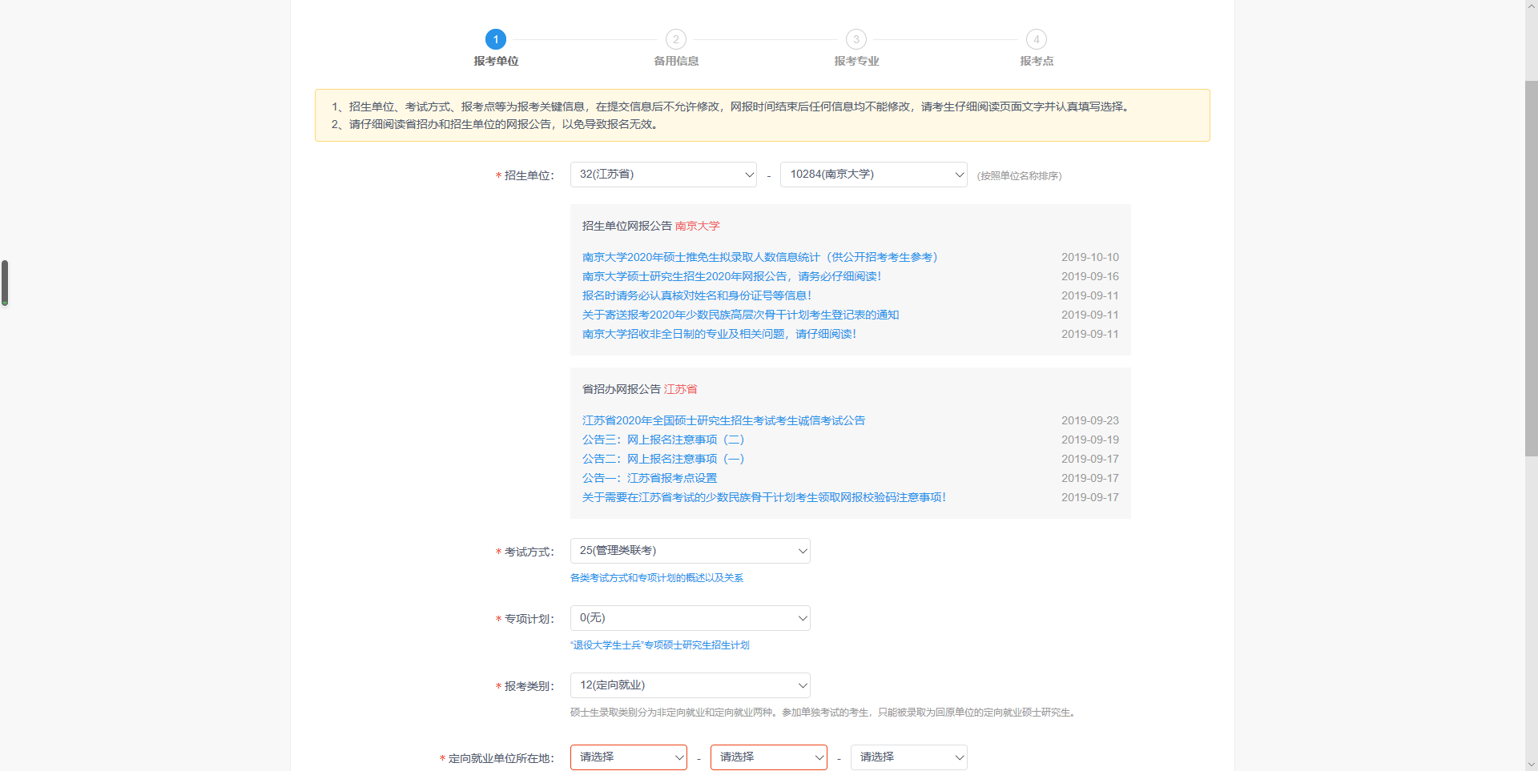Image resolution: width=1538 pixels, height=771 pixels.
Task: Click the page vertical scrollbar thumb
Action: (1531, 268)
